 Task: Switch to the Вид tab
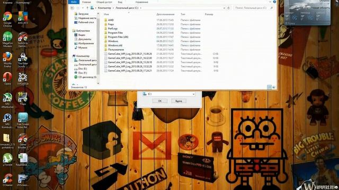pyautogui.click(x=120, y=2)
